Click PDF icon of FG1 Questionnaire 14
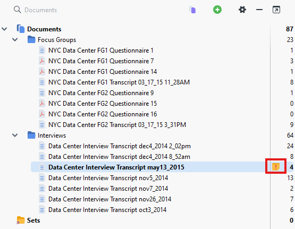Image resolution: width=295 pixels, height=229 pixels. click(42, 72)
